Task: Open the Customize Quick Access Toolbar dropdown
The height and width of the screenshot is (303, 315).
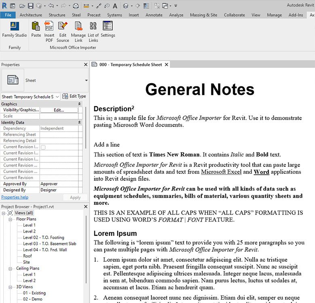Action: (176, 6)
